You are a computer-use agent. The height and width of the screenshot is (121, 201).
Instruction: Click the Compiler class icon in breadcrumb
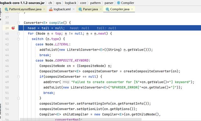click(x=119, y=3)
